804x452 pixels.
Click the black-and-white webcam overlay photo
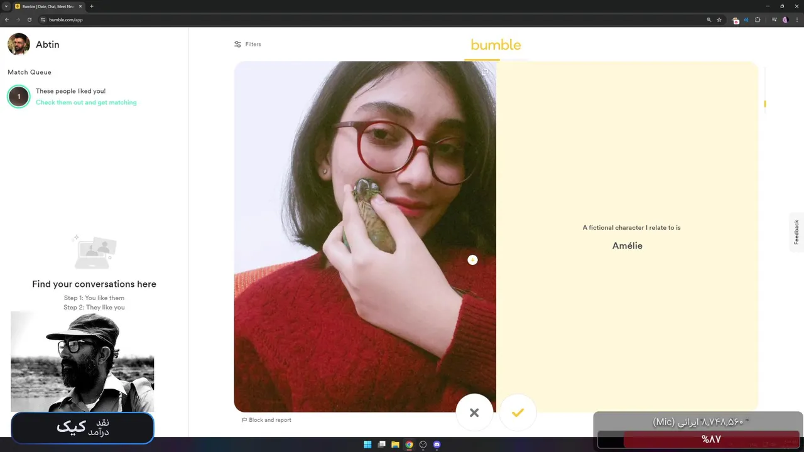[82, 362]
